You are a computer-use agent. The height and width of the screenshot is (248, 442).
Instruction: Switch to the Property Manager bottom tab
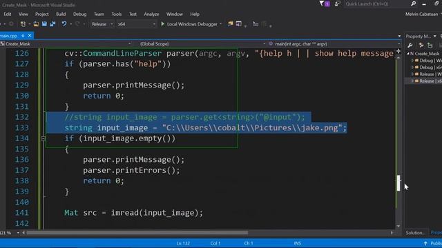click(x=436, y=233)
